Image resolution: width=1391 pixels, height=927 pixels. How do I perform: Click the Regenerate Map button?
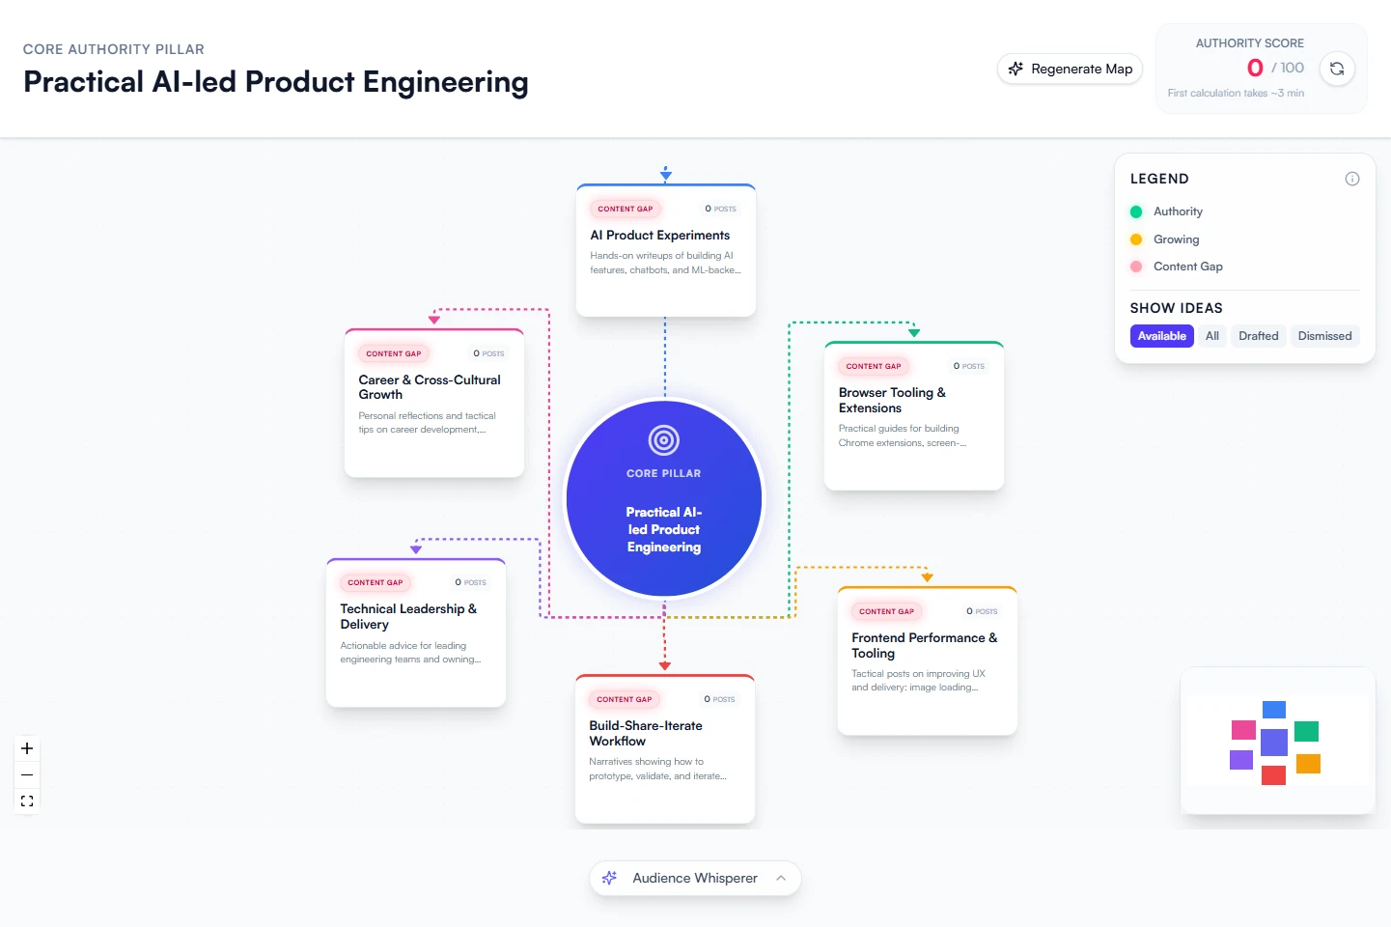[1070, 69]
